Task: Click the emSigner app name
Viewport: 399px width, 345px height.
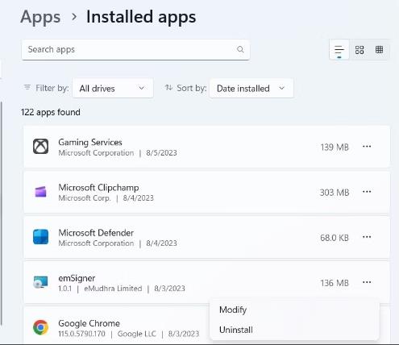Action: (77, 278)
